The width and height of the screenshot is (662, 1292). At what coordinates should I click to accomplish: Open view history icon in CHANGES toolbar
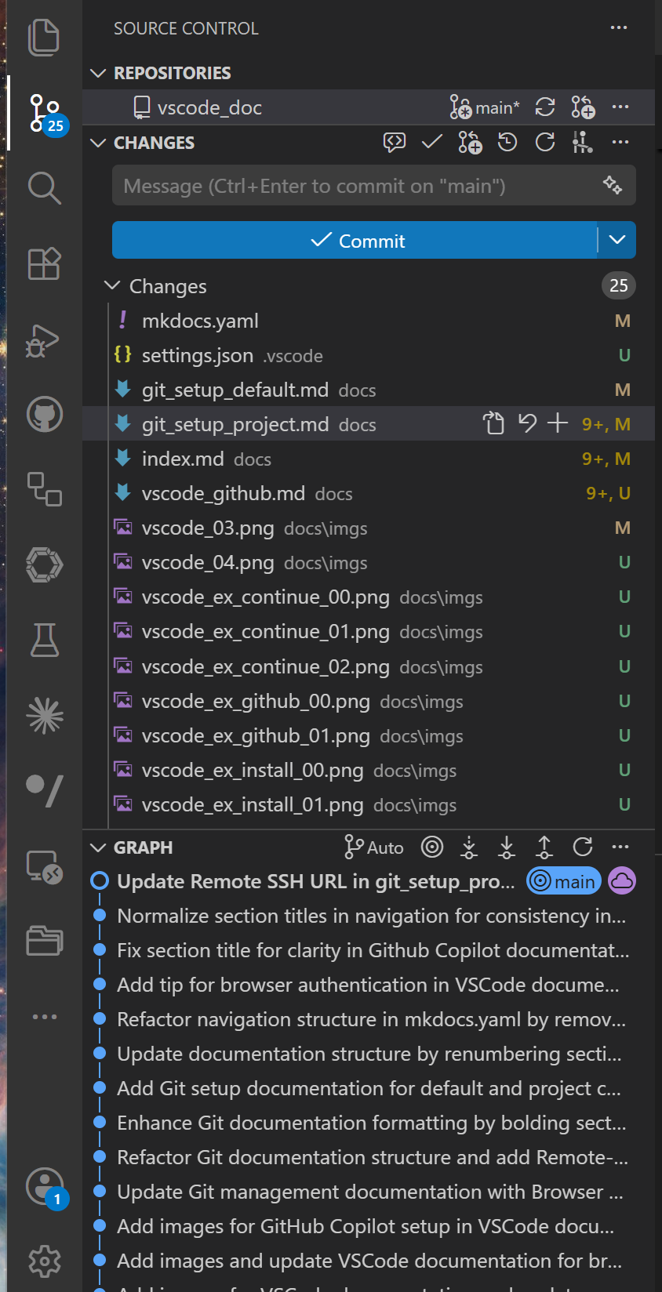(507, 142)
